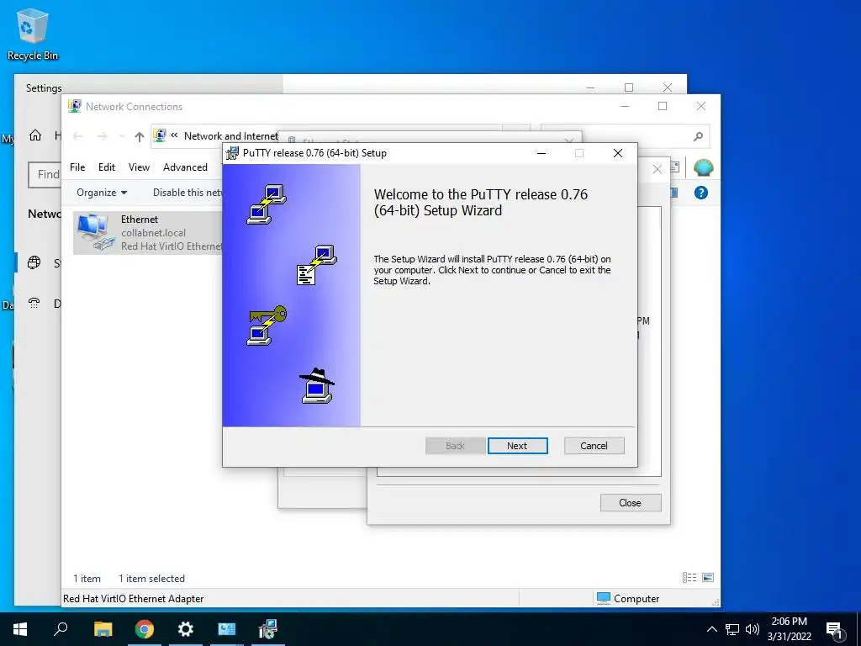The image size is (861, 646).
Task: Open the File menu in Network Connections
Action: pos(77,167)
